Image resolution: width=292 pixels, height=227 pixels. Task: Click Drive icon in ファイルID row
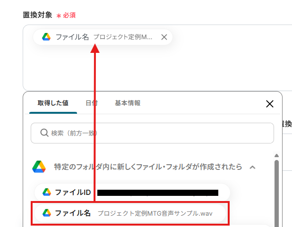47,192
